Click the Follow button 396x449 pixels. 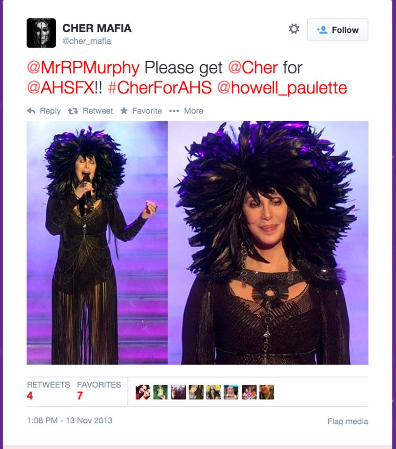[x=337, y=30]
